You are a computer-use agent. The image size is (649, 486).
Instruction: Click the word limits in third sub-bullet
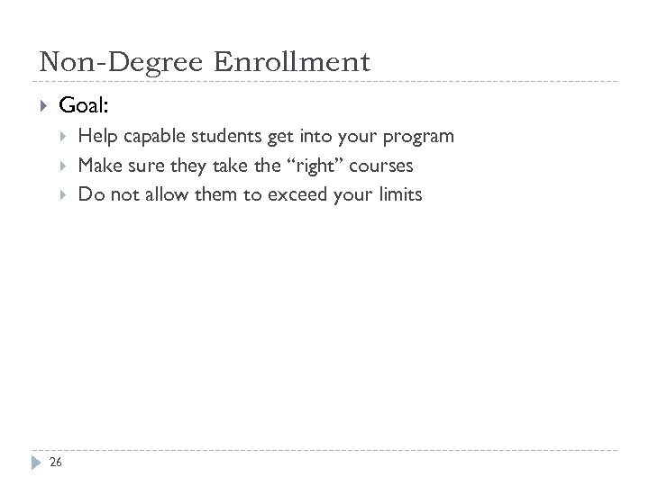[x=398, y=194]
